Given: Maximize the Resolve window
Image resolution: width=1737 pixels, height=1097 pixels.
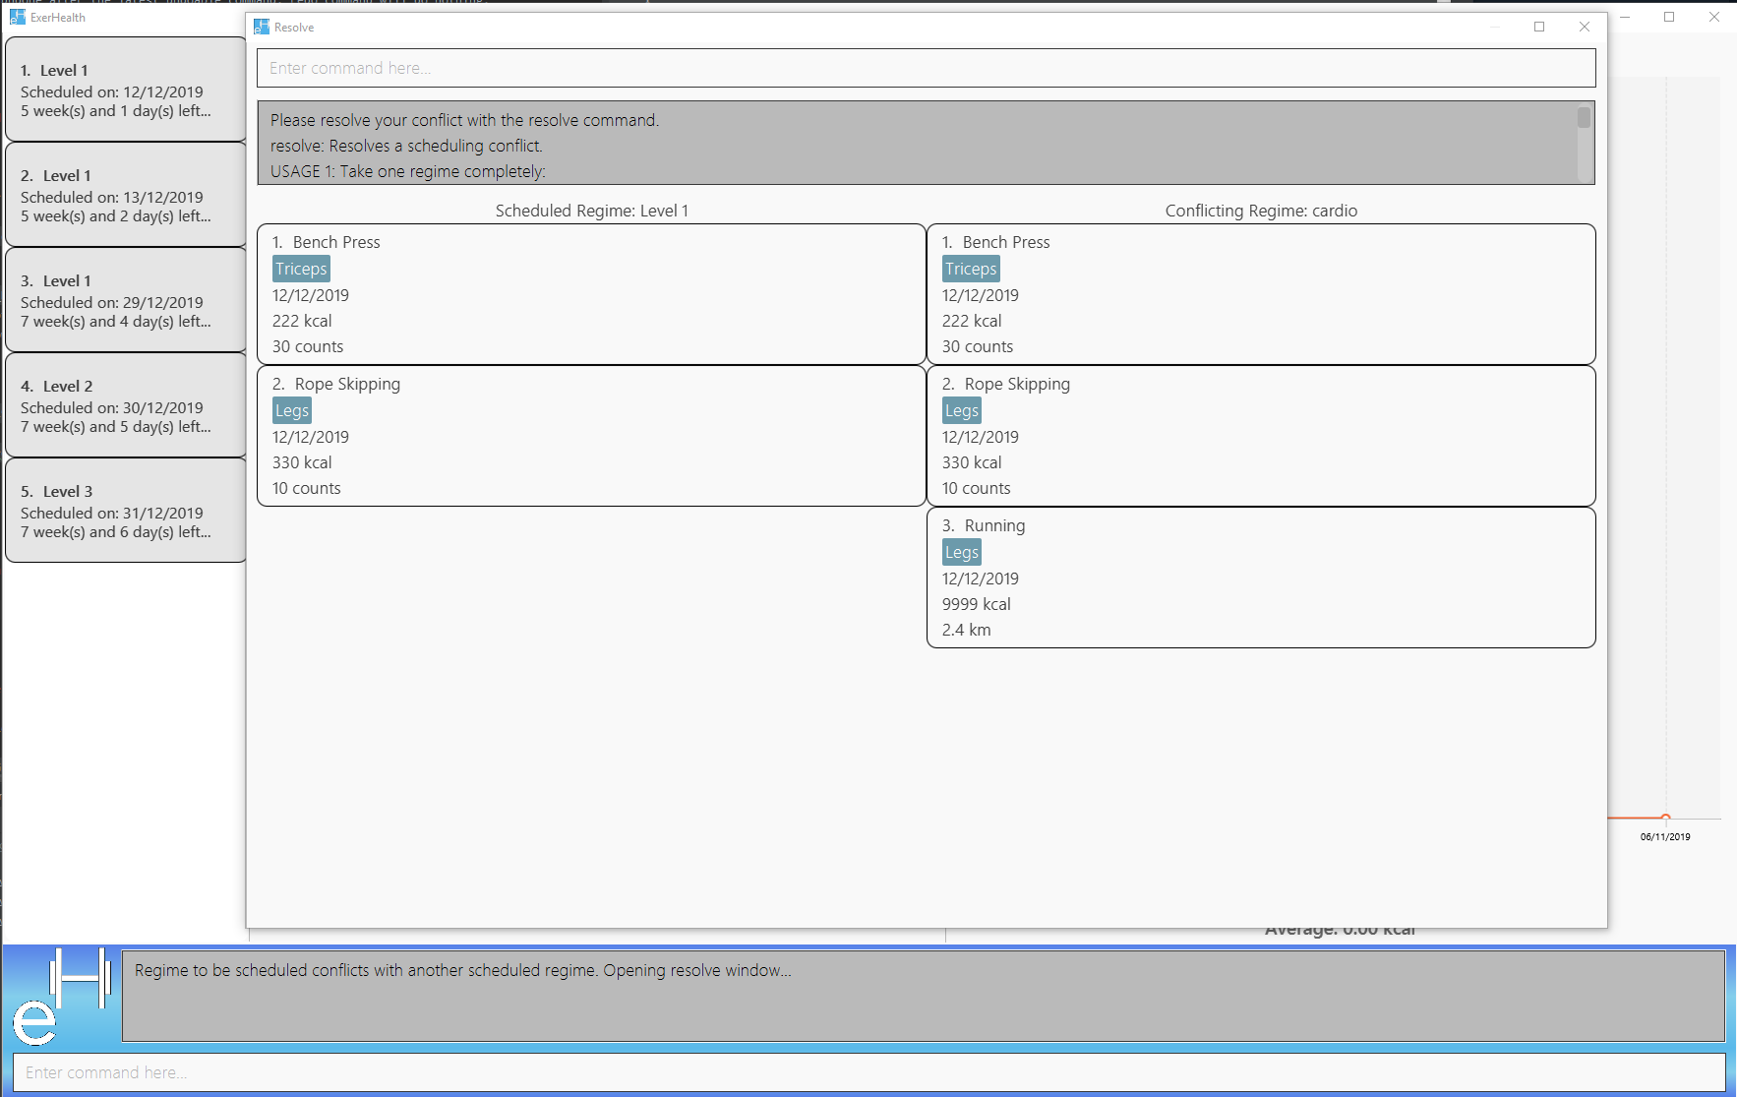Looking at the screenshot, I should pyautogui.click(x=1539, y=27).
